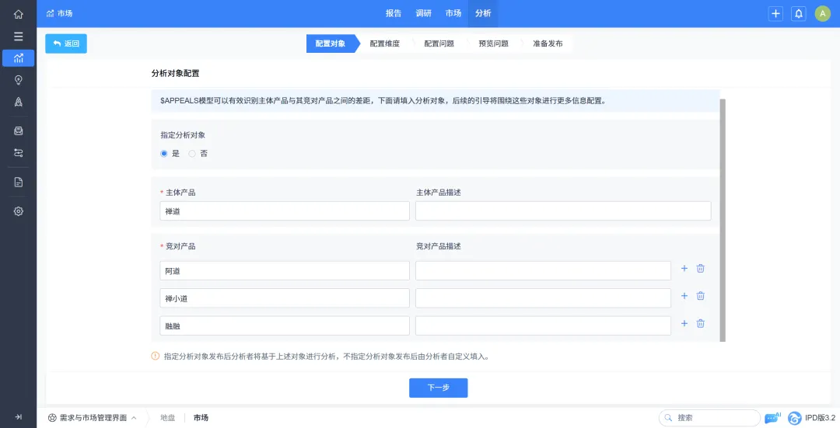
Task: Focus the 主体产品描述 input field
Action: (563, 211)
